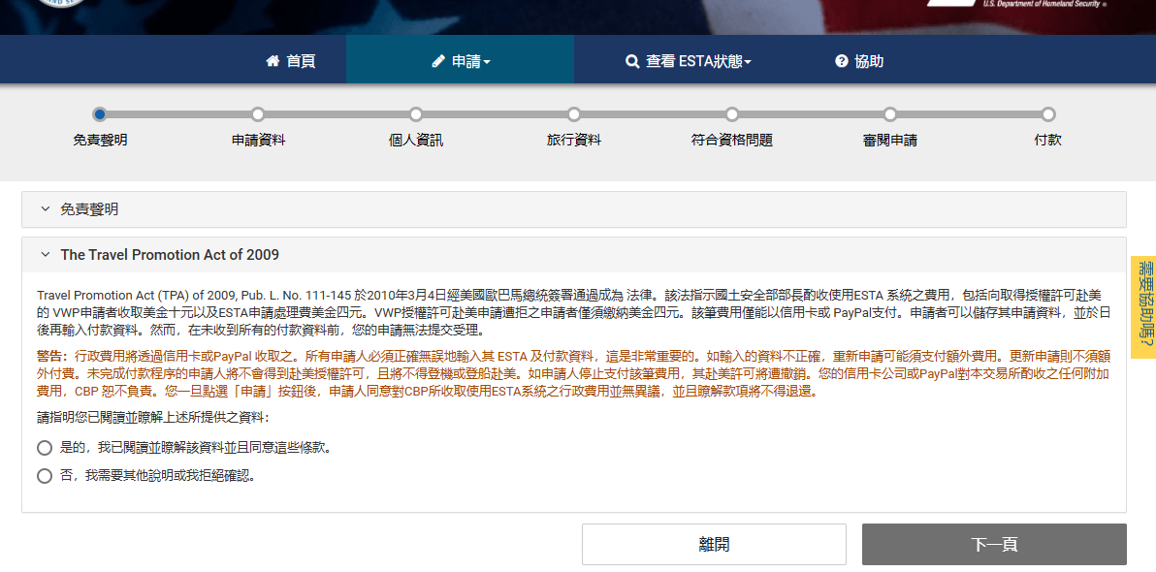The height and width of the screenshot is (572, 1156).
Task: Open the 協助 help menu item
Action: click(859, 61)
